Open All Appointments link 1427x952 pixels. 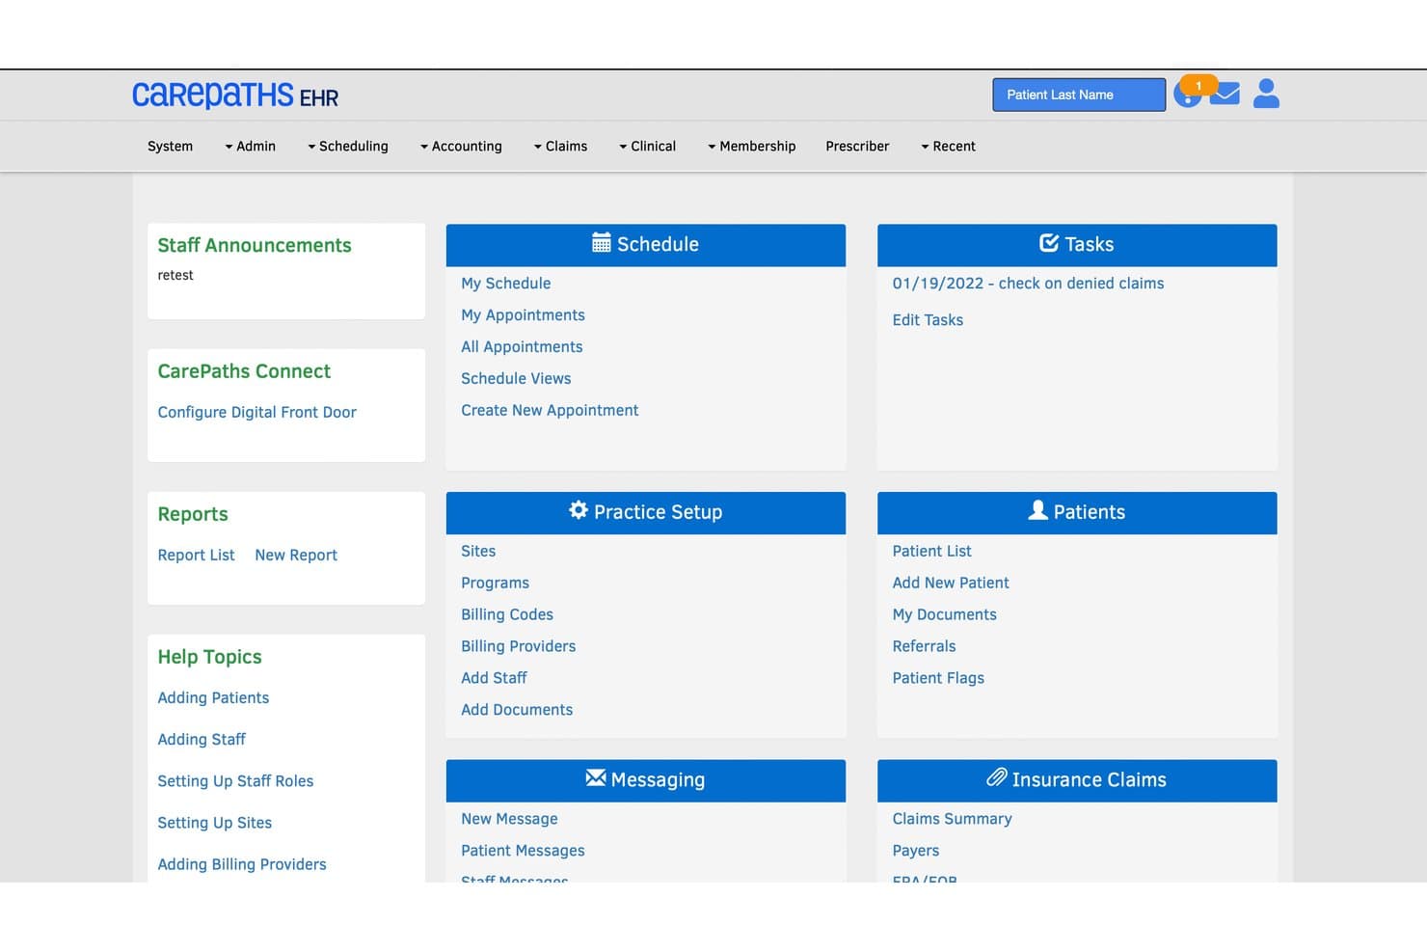tap(522, 347)
